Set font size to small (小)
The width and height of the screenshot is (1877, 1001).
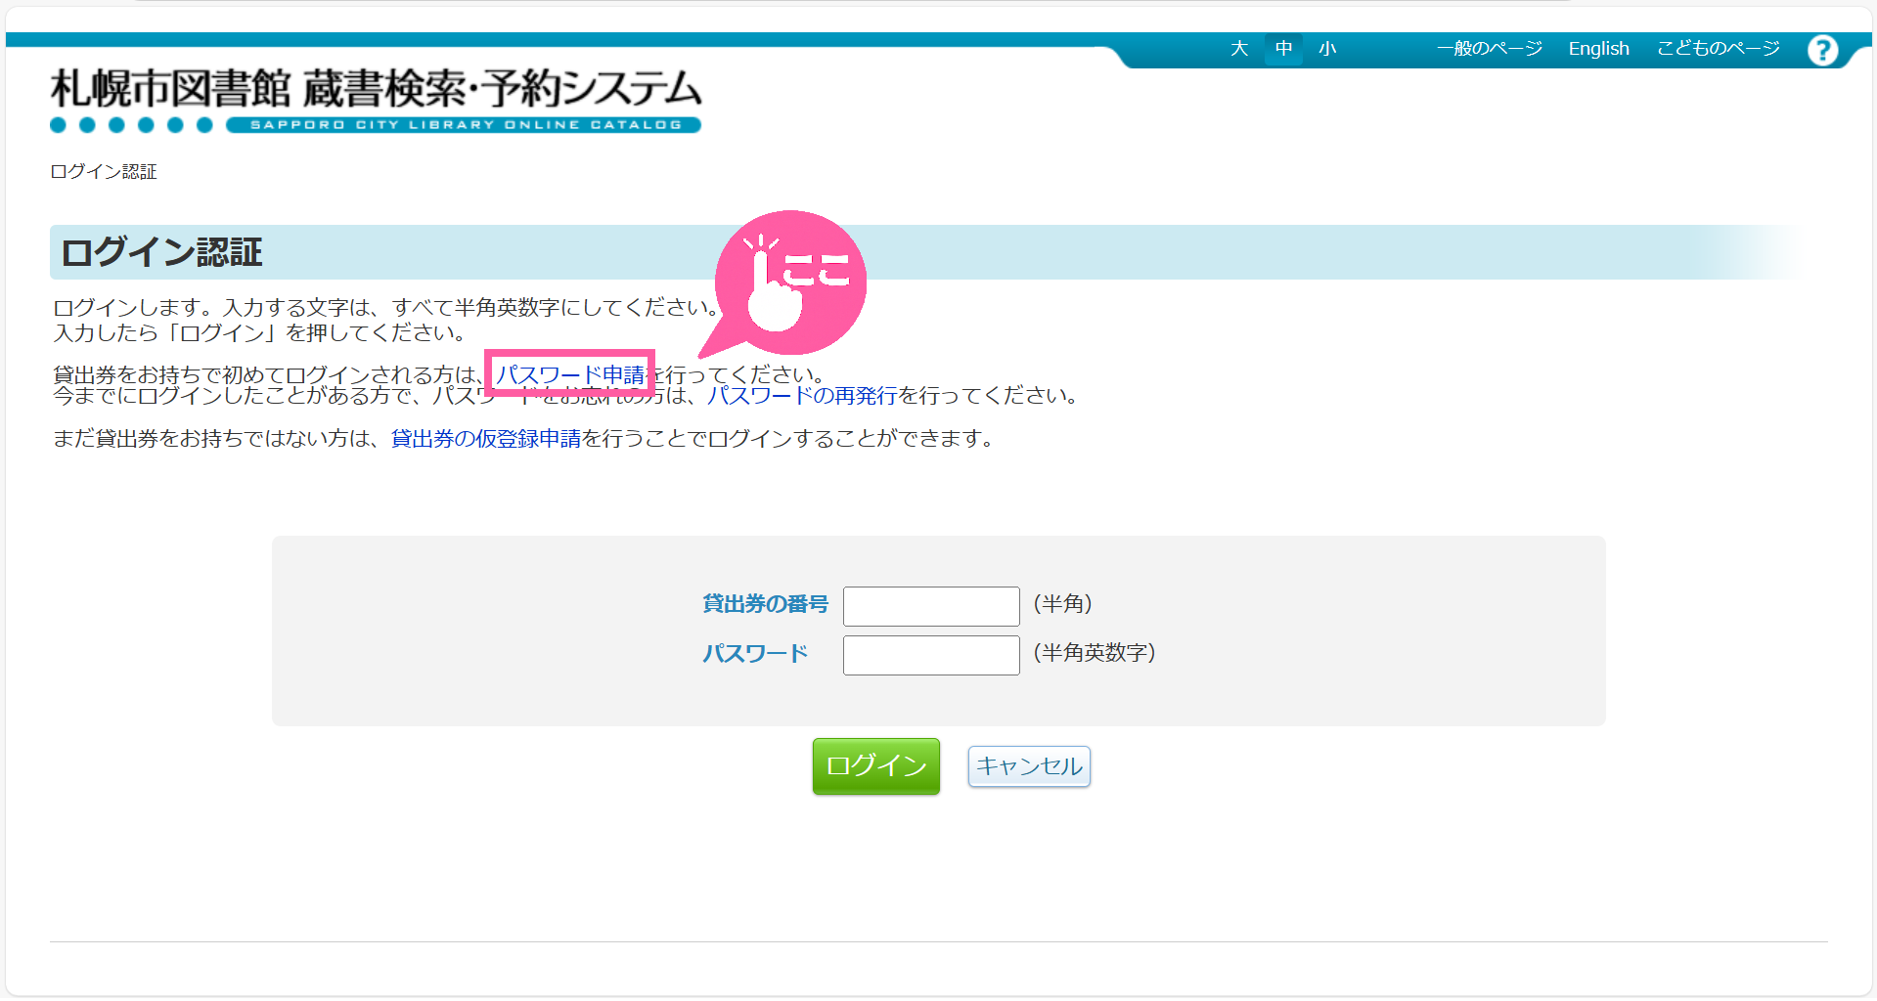click(x=1326, y=49)
